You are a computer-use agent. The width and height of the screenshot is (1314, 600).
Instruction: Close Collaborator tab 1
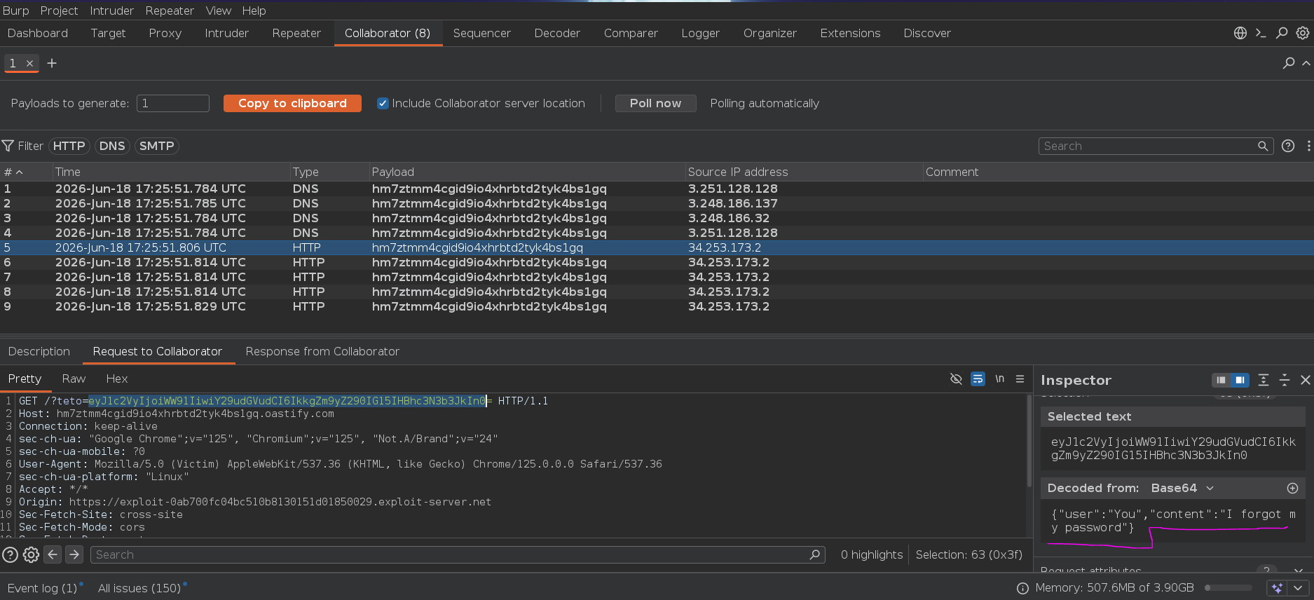coord(30,63)
